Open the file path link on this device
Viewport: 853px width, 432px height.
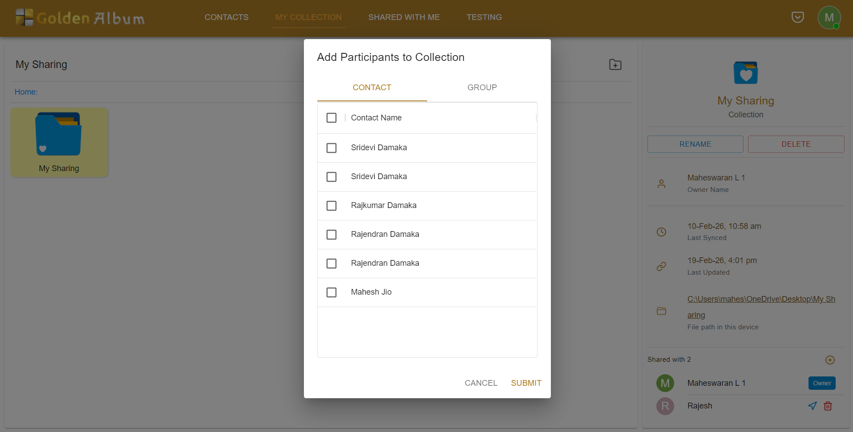click(760, 300)
